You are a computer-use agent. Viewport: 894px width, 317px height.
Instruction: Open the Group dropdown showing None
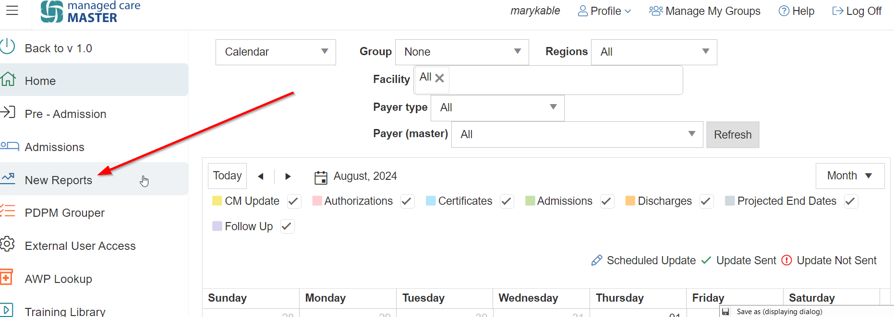click(x=462, y=52)
